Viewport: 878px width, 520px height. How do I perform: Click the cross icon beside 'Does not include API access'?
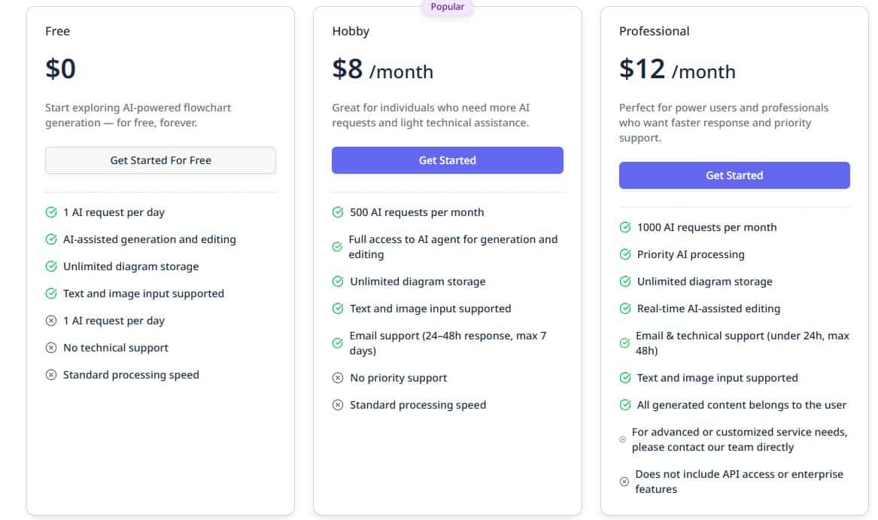pyautogui.click(x=624, y=480)
